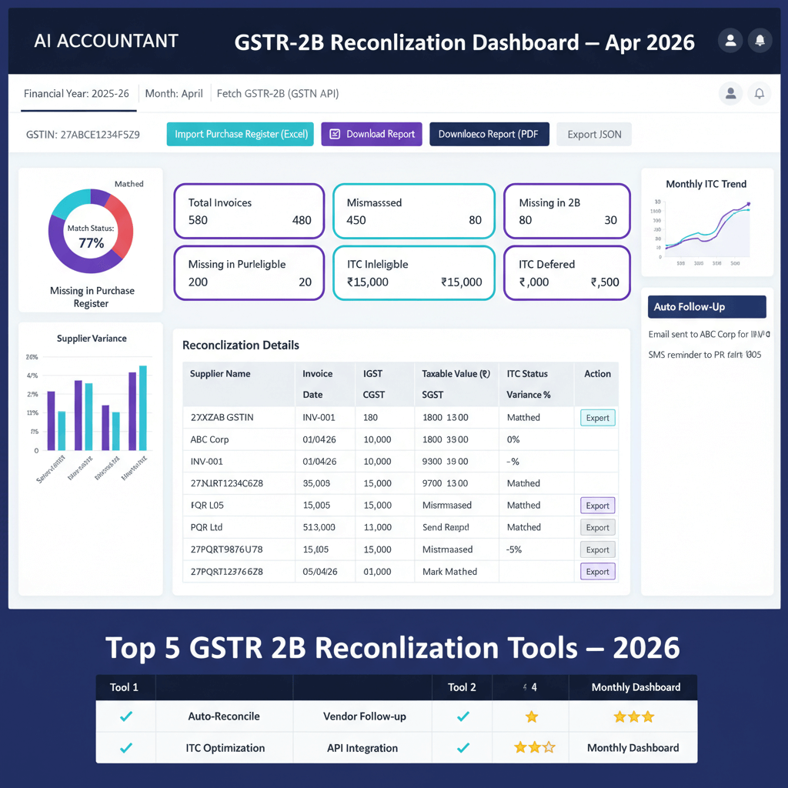Image resolution: width=788 pixels, height=788 pixels.
Task: Select the Fetch GSTR-2B (GSTN API) tab
Action: (x=277, y=93)
